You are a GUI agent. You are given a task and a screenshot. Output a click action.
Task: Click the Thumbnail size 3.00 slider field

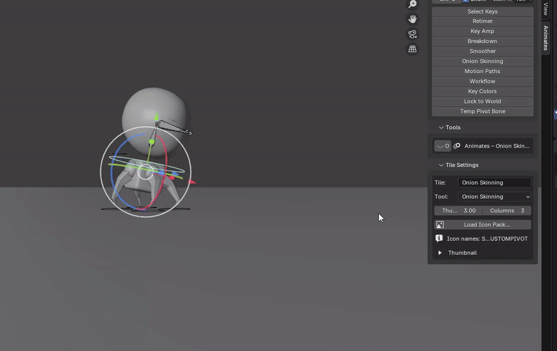458,211
